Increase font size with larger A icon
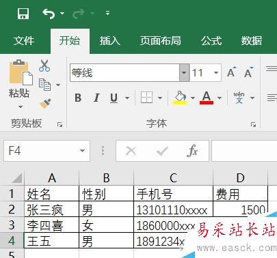This screenshot has height=258, width=277. tap(232, 72)
